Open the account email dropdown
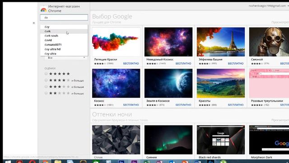This screenshot has width=289, height=163. tap(269, 6)
